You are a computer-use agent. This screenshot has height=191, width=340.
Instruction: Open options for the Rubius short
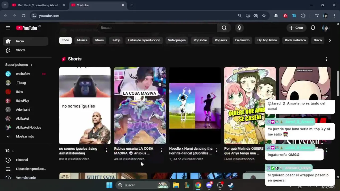point(161,150)
